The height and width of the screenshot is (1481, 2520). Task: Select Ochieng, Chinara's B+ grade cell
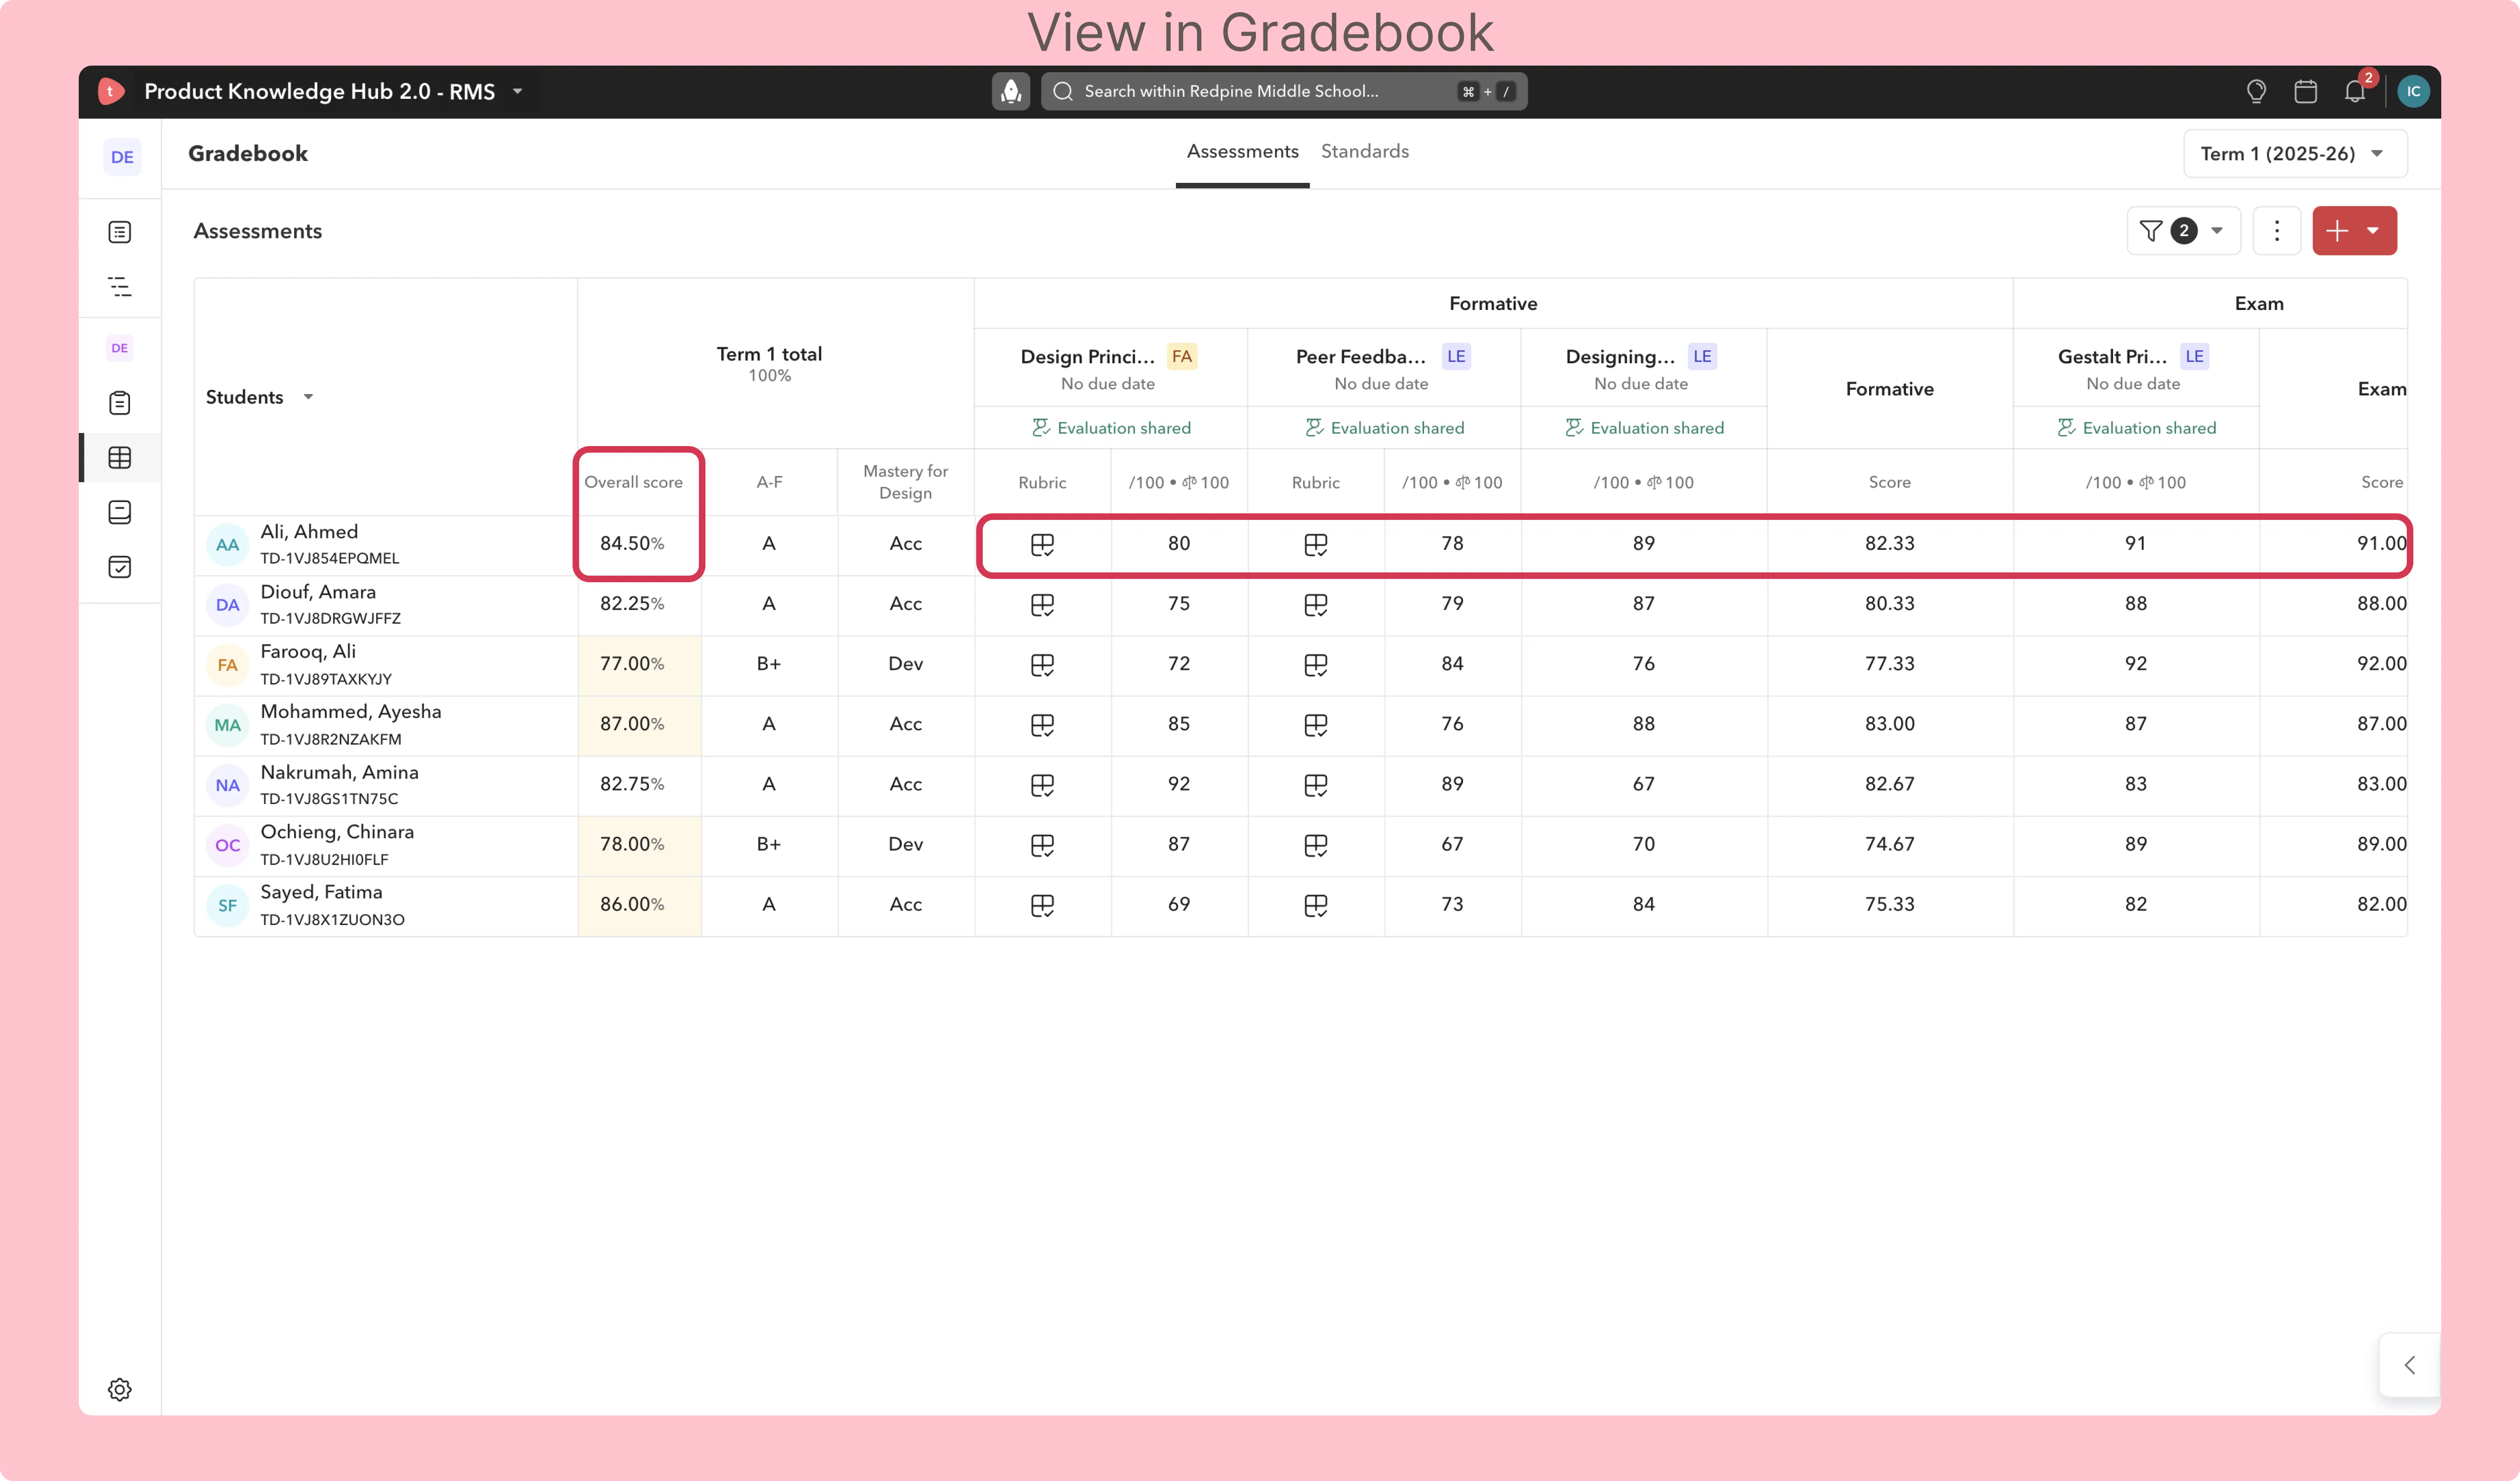(x=769, y=845)
